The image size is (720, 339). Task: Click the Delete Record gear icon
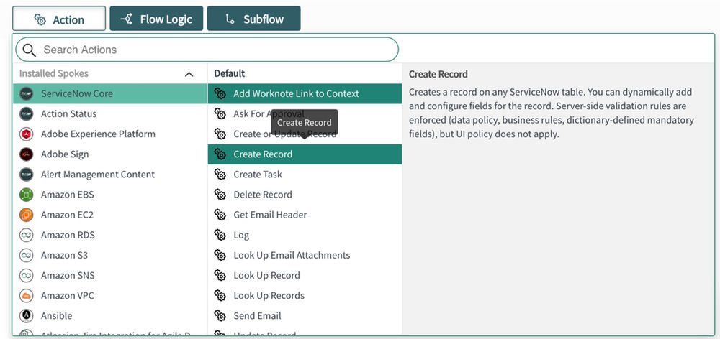[220, 194]
